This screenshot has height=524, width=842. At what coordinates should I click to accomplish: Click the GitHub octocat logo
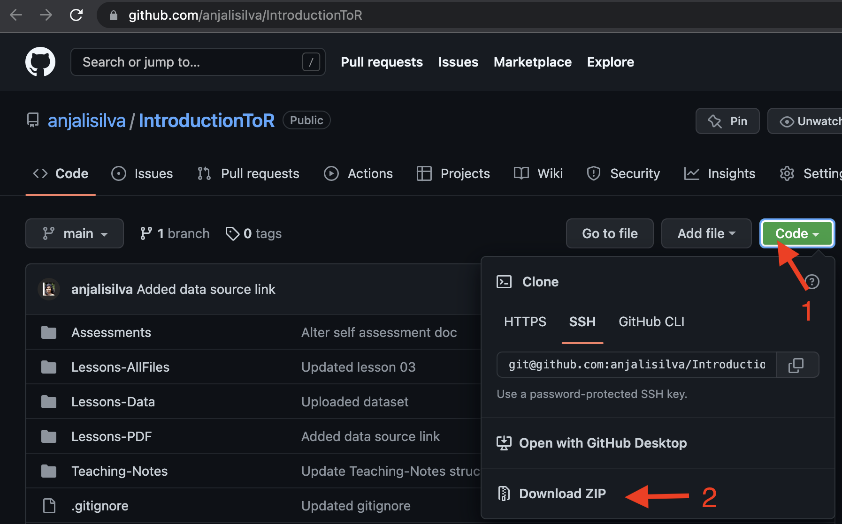coord(40,61)
